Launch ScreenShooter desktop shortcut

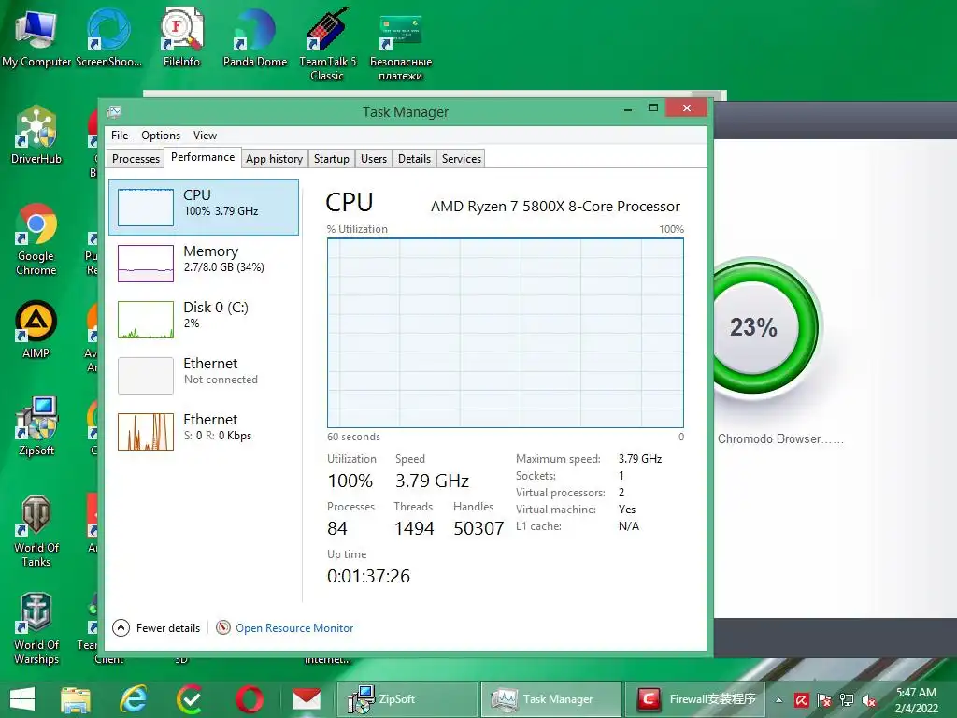[x=108, y=36]
